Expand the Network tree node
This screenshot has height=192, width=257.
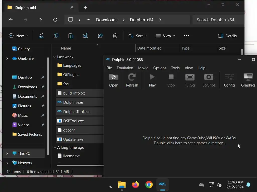click(7, 163)
